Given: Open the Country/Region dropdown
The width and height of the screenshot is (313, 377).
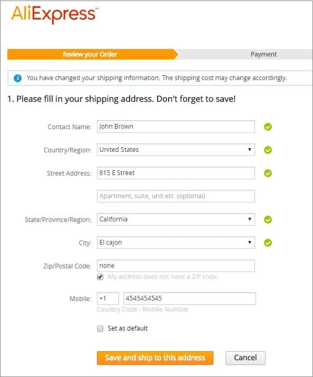Looking at the screenshot, I should click(x=176, y=150).
